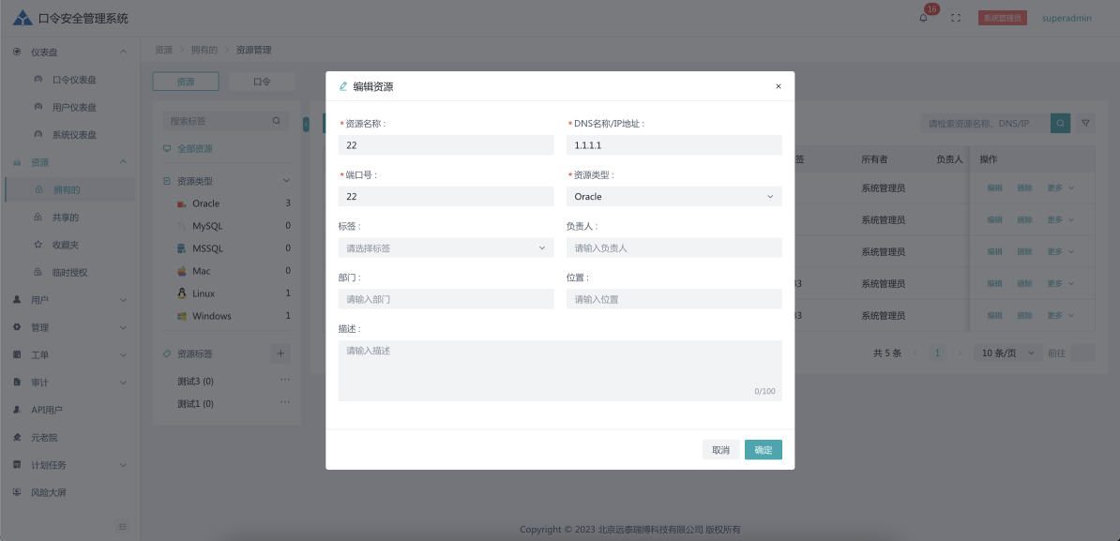This screenshot has height=541, width=1120.
Task: Collapse sidebar using bottom menu icon
Action: [x=122, y=526]
